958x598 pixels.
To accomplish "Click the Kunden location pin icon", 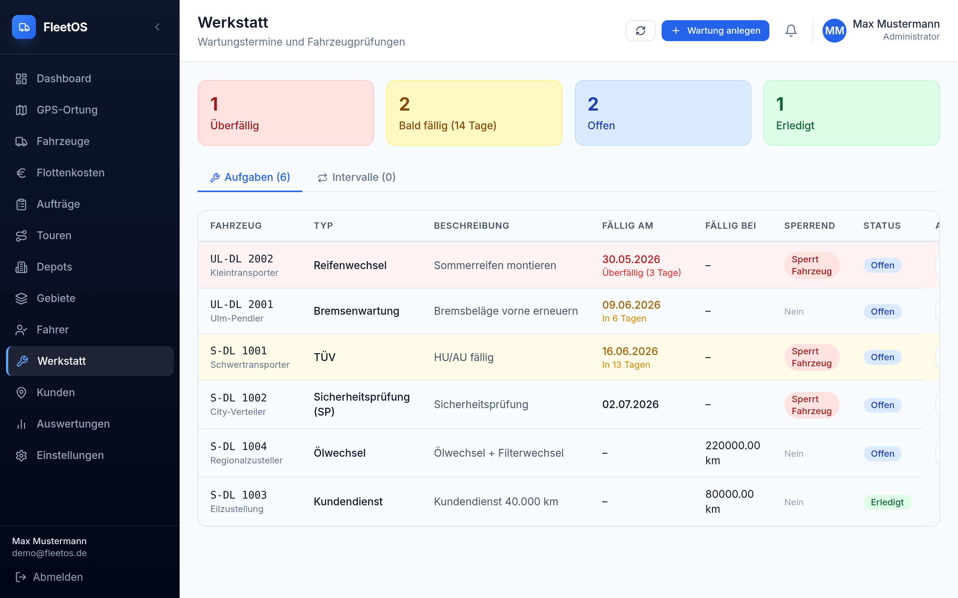I will [x=21, y=392].
